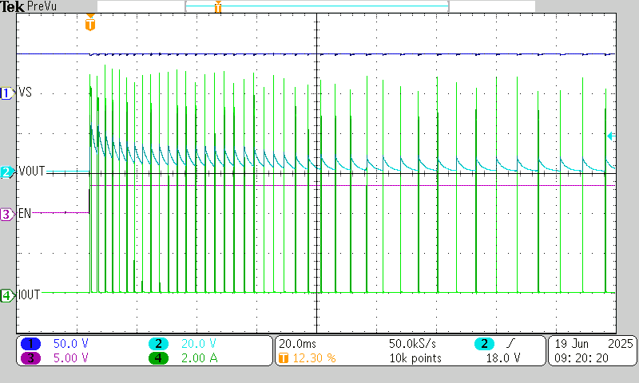The height and width of the screenshot is (383, 639).
Task: Toggle channel 2 via the 20.0 V badge
Action: coord(158,343)
